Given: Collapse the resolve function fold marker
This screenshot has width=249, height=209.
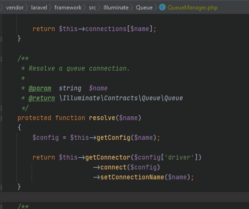Looking at the screenshot, I should (0, 118).
